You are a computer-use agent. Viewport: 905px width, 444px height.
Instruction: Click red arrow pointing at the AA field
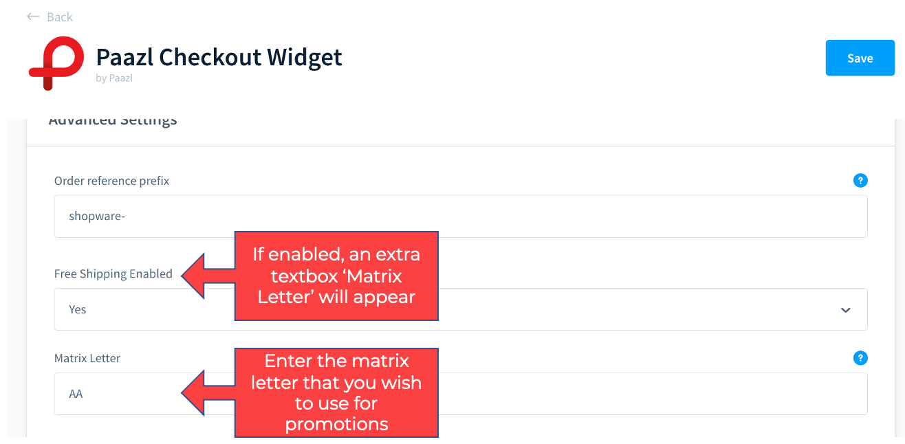click(208, 392)
